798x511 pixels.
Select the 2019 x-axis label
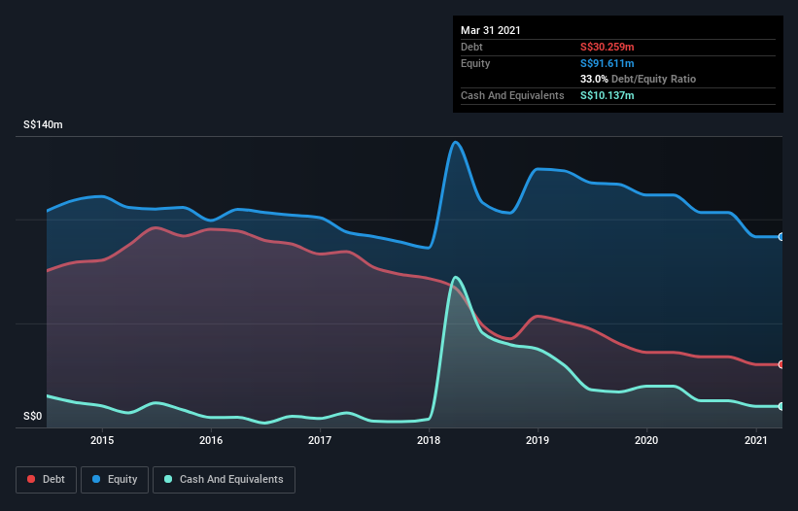click(538, 440)
